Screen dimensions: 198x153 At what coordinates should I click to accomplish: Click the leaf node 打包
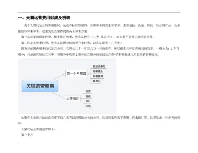[x=88, y=106]
